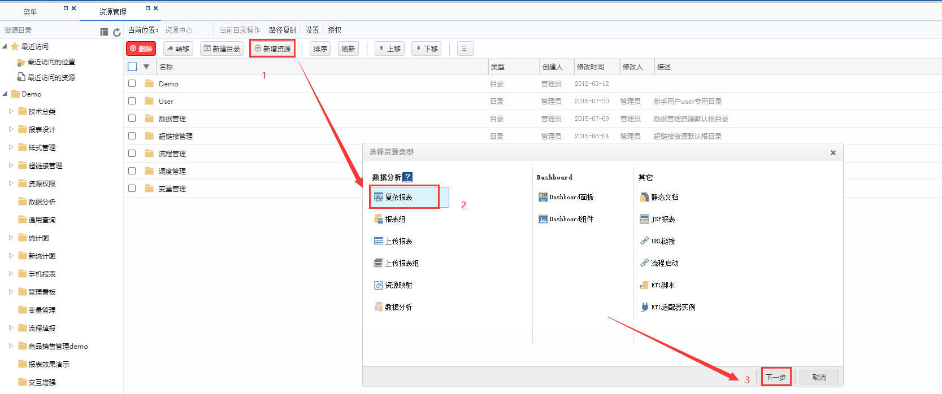942x394 pixels.
Task: Expand the 技术分类 tree node
Action: (11, 111)
